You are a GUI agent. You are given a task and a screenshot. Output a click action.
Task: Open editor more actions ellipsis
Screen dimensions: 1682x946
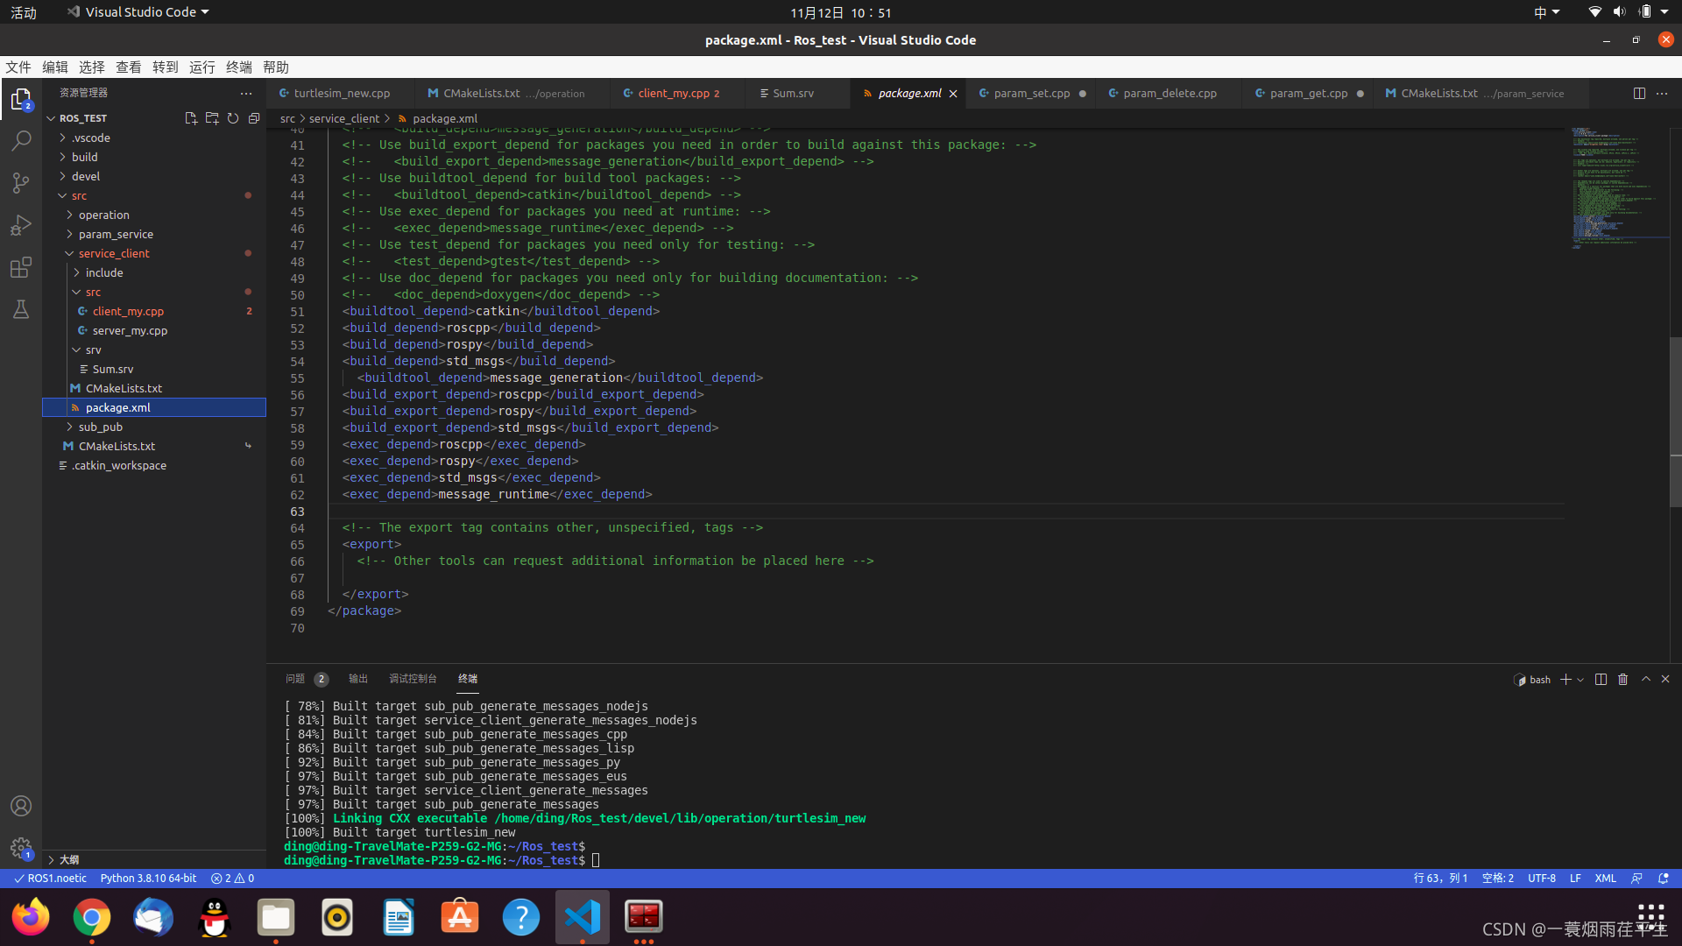1662,93
